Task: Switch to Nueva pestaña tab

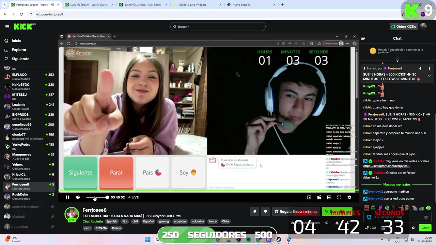Action: coord(250,5)
